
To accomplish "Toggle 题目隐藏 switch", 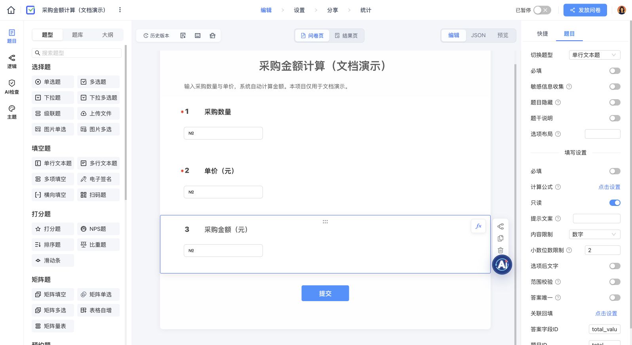I will point(615,102).
